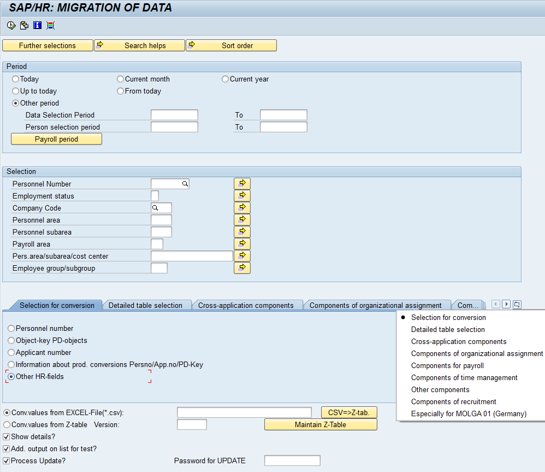545x472 pixels.
Task: Focus the Pers.area/subarea/cost center input field
Action: (192, 256)
